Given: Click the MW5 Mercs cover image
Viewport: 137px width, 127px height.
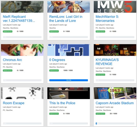Looking at the screenshot, I should 115,7.
